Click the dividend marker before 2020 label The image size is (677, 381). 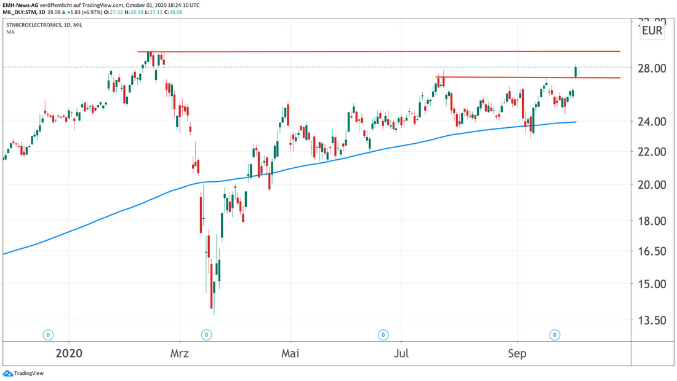[48, 335]
